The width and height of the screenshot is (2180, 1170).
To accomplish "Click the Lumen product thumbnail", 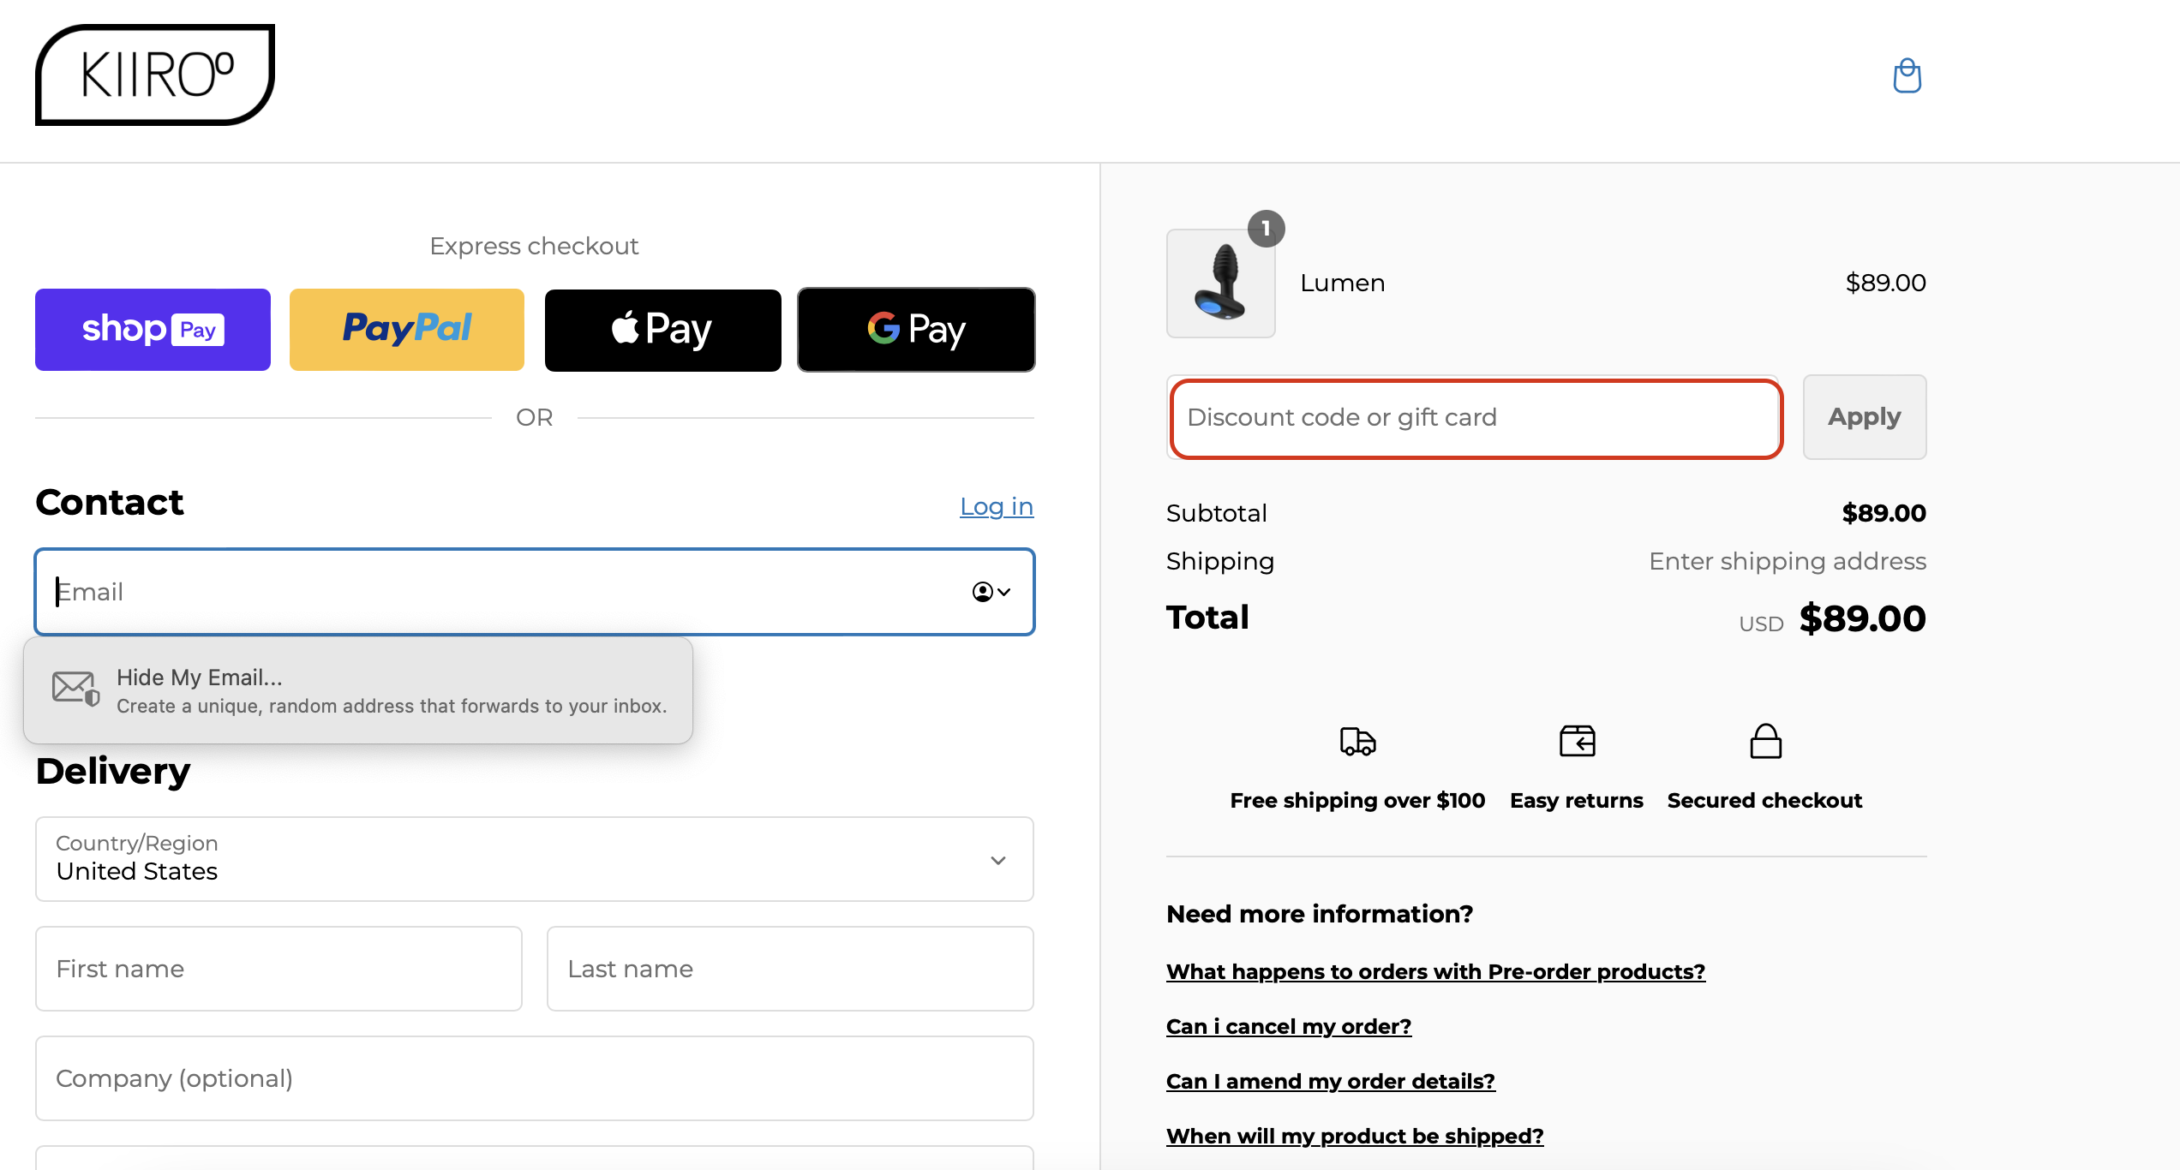I will pos(1220,283).
